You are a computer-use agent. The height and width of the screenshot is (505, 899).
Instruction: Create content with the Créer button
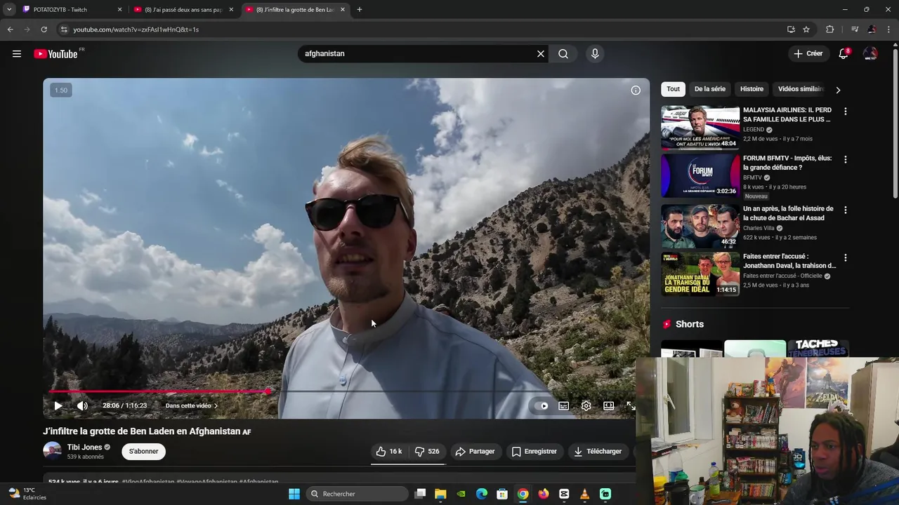tap(808, 53)
